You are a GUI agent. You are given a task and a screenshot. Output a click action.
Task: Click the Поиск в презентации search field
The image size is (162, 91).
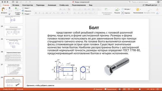click(142, 2)
